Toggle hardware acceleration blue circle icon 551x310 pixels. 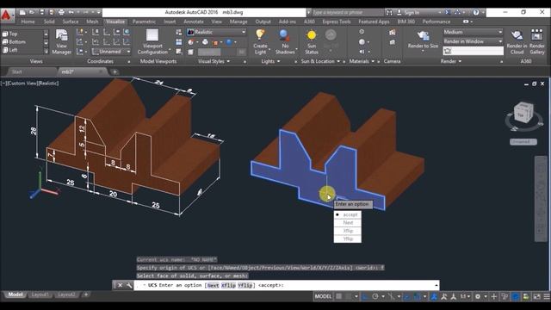pos(516,296)
